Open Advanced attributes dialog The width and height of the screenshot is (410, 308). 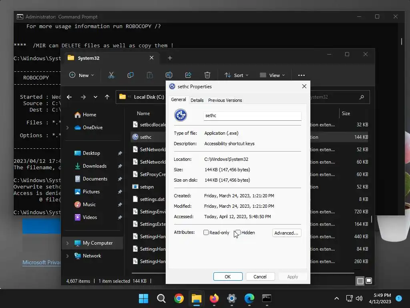287,233
